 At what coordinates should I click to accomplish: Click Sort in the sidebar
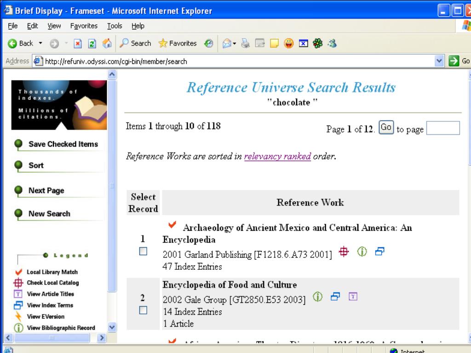[x=36, y=165]
